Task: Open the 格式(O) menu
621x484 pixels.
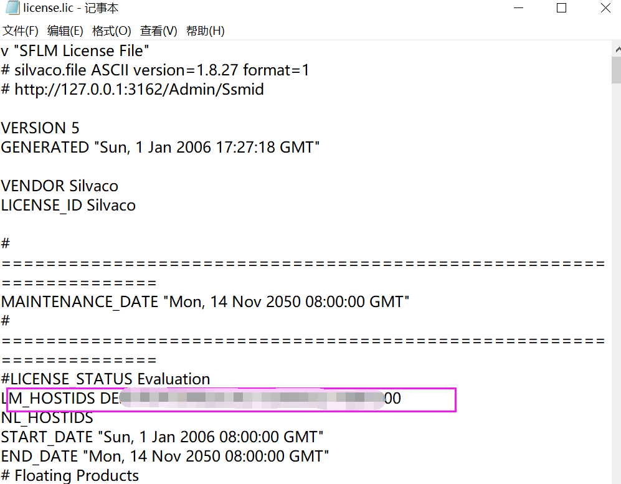Action: [111, 31]
